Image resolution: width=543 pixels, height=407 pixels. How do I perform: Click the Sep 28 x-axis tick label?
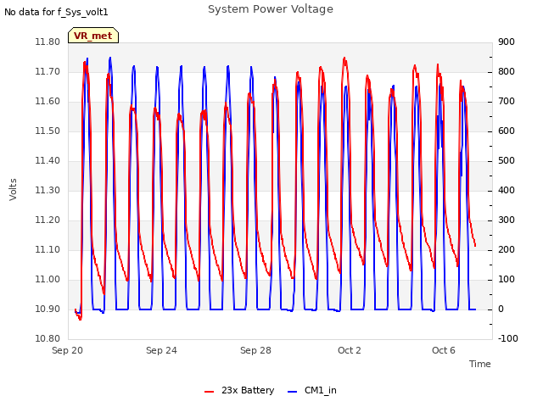coord(255,350)
